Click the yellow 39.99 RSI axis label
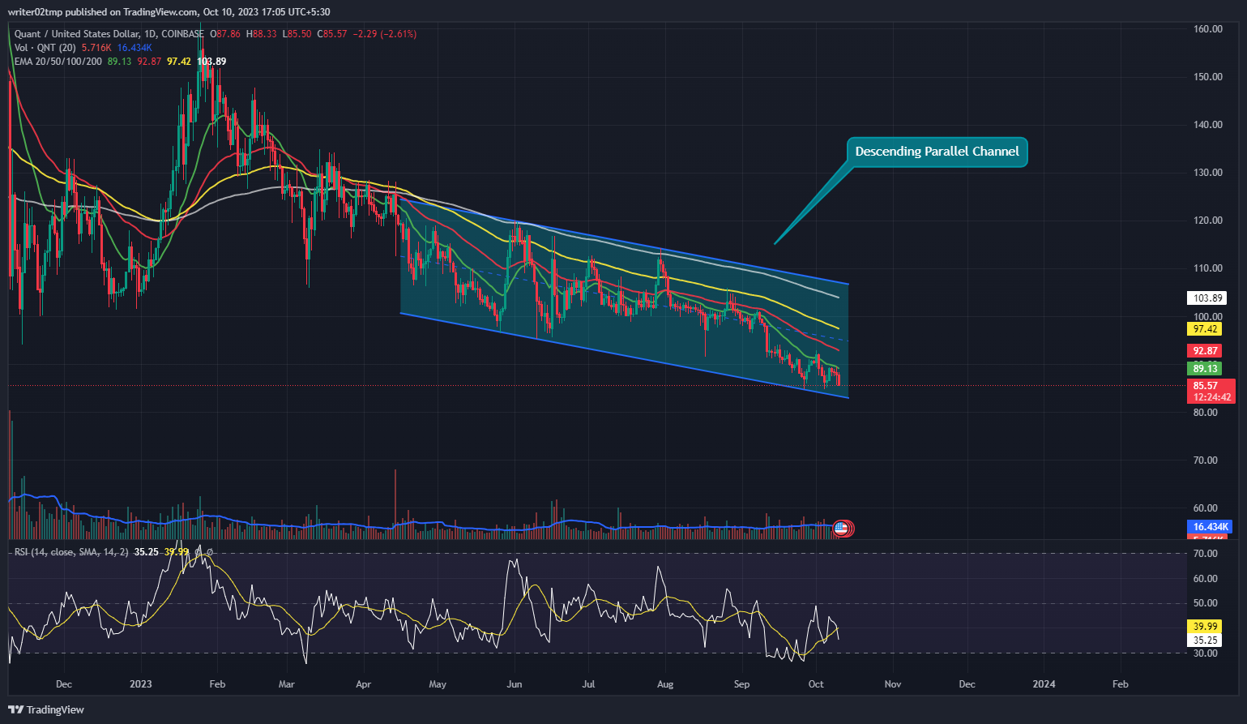 1206,627
